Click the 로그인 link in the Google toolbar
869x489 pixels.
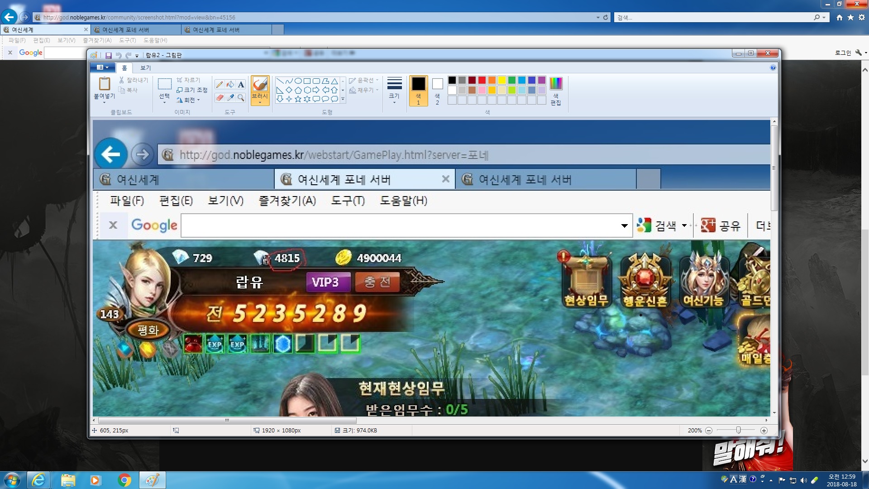pyautogui.click(x=843, y=53)
